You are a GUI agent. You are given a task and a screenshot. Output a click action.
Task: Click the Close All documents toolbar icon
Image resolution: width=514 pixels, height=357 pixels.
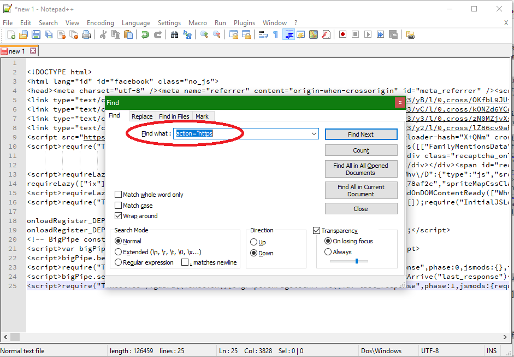coord(74,34)
